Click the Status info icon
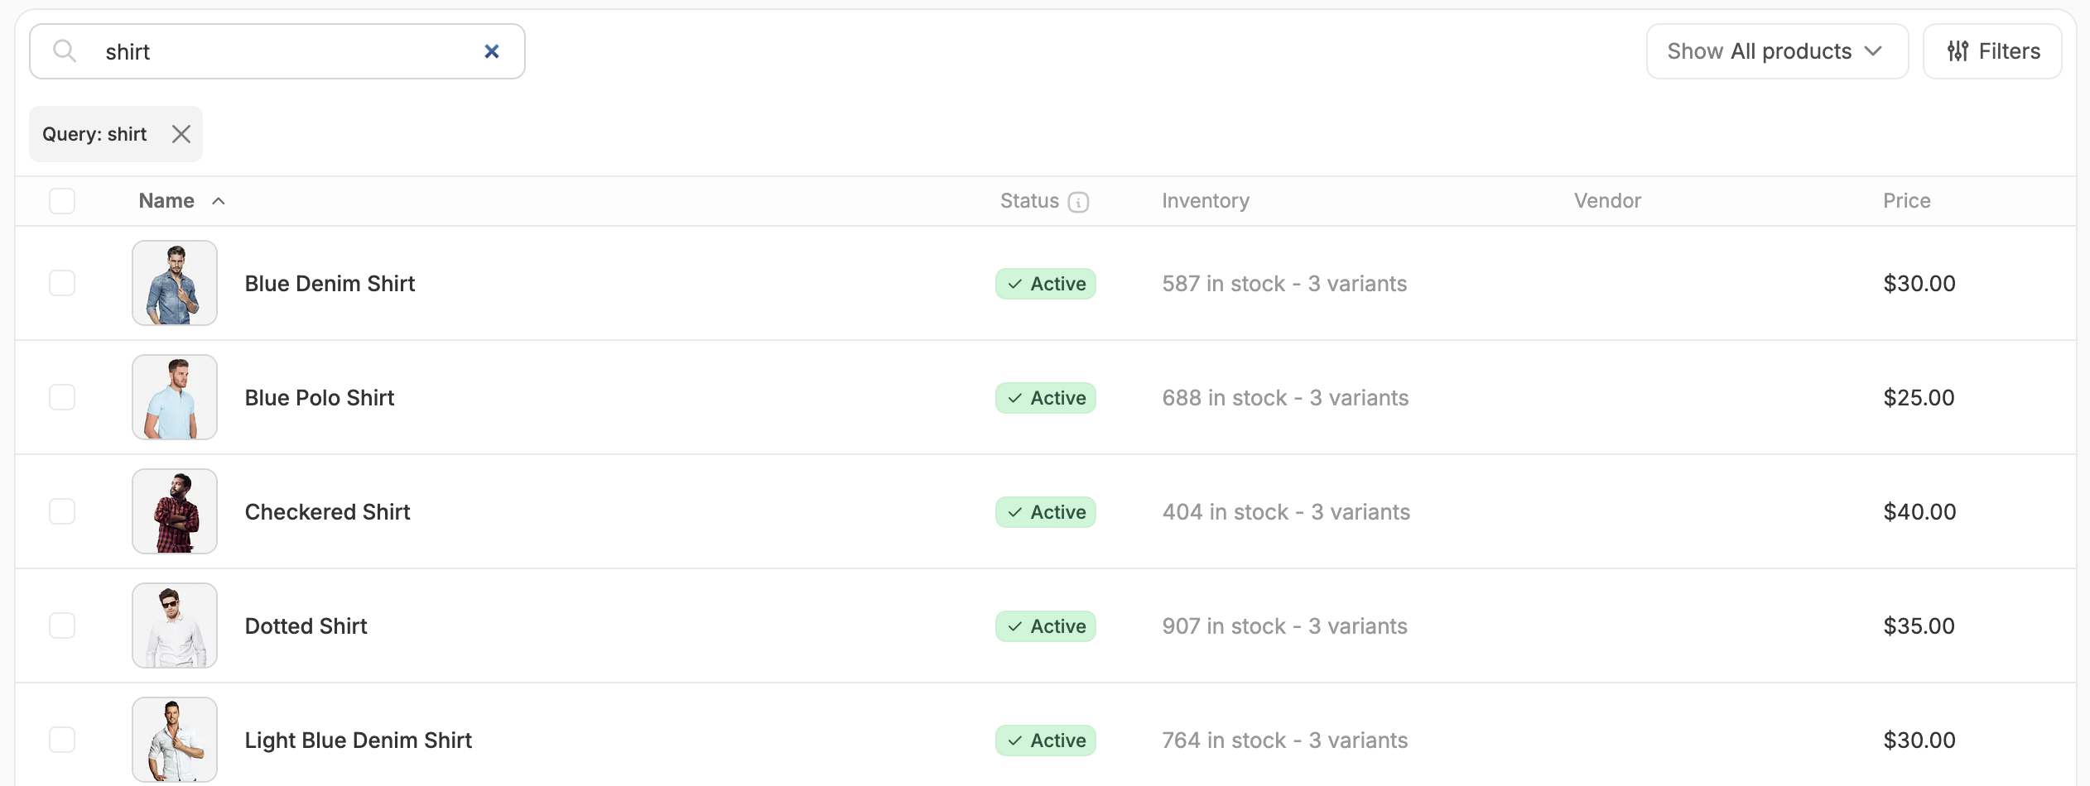This screenshot has width=2090, height=786. point(1078,202)
